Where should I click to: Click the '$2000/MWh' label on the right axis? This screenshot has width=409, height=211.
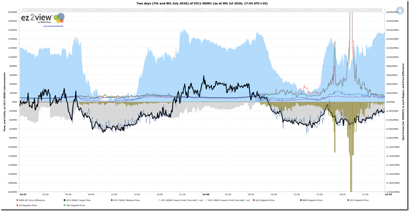point(393,12)
